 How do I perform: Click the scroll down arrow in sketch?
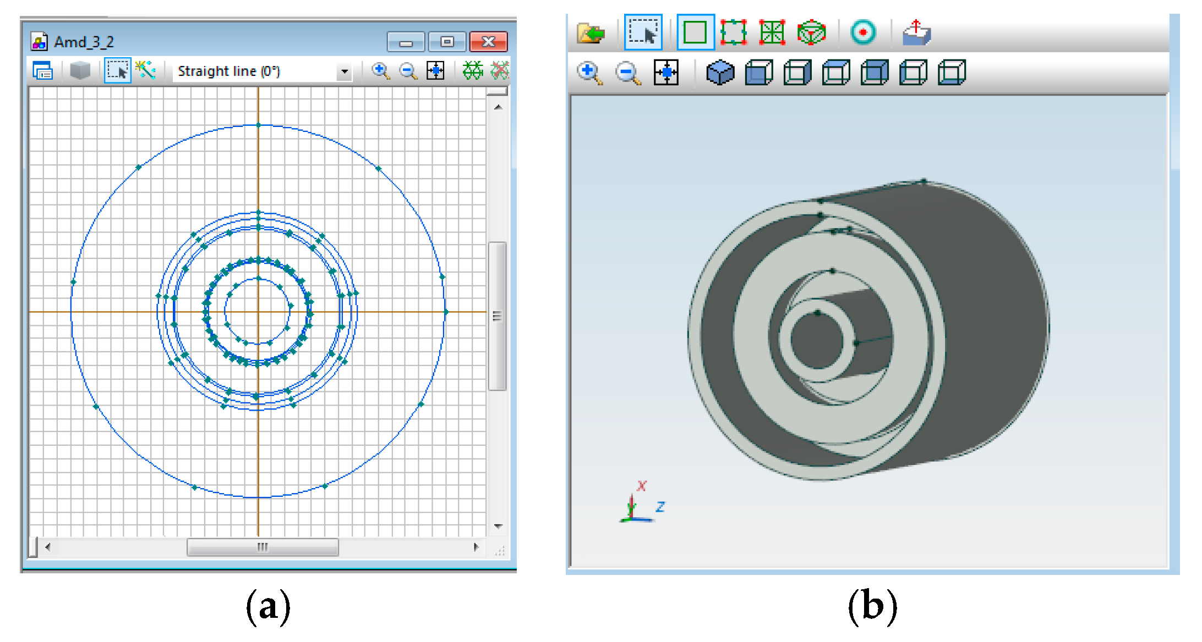(x=498, y=526)
